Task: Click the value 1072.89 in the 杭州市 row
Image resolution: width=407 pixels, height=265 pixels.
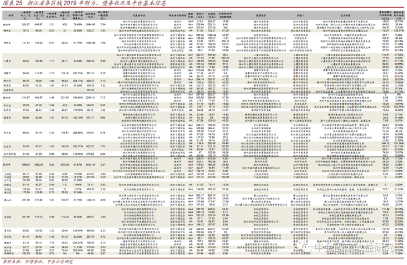Action: click(x=65, y=165)
